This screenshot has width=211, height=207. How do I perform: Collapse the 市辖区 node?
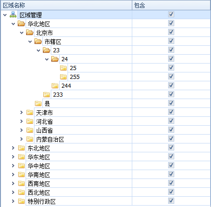click(x=30, y=42)
